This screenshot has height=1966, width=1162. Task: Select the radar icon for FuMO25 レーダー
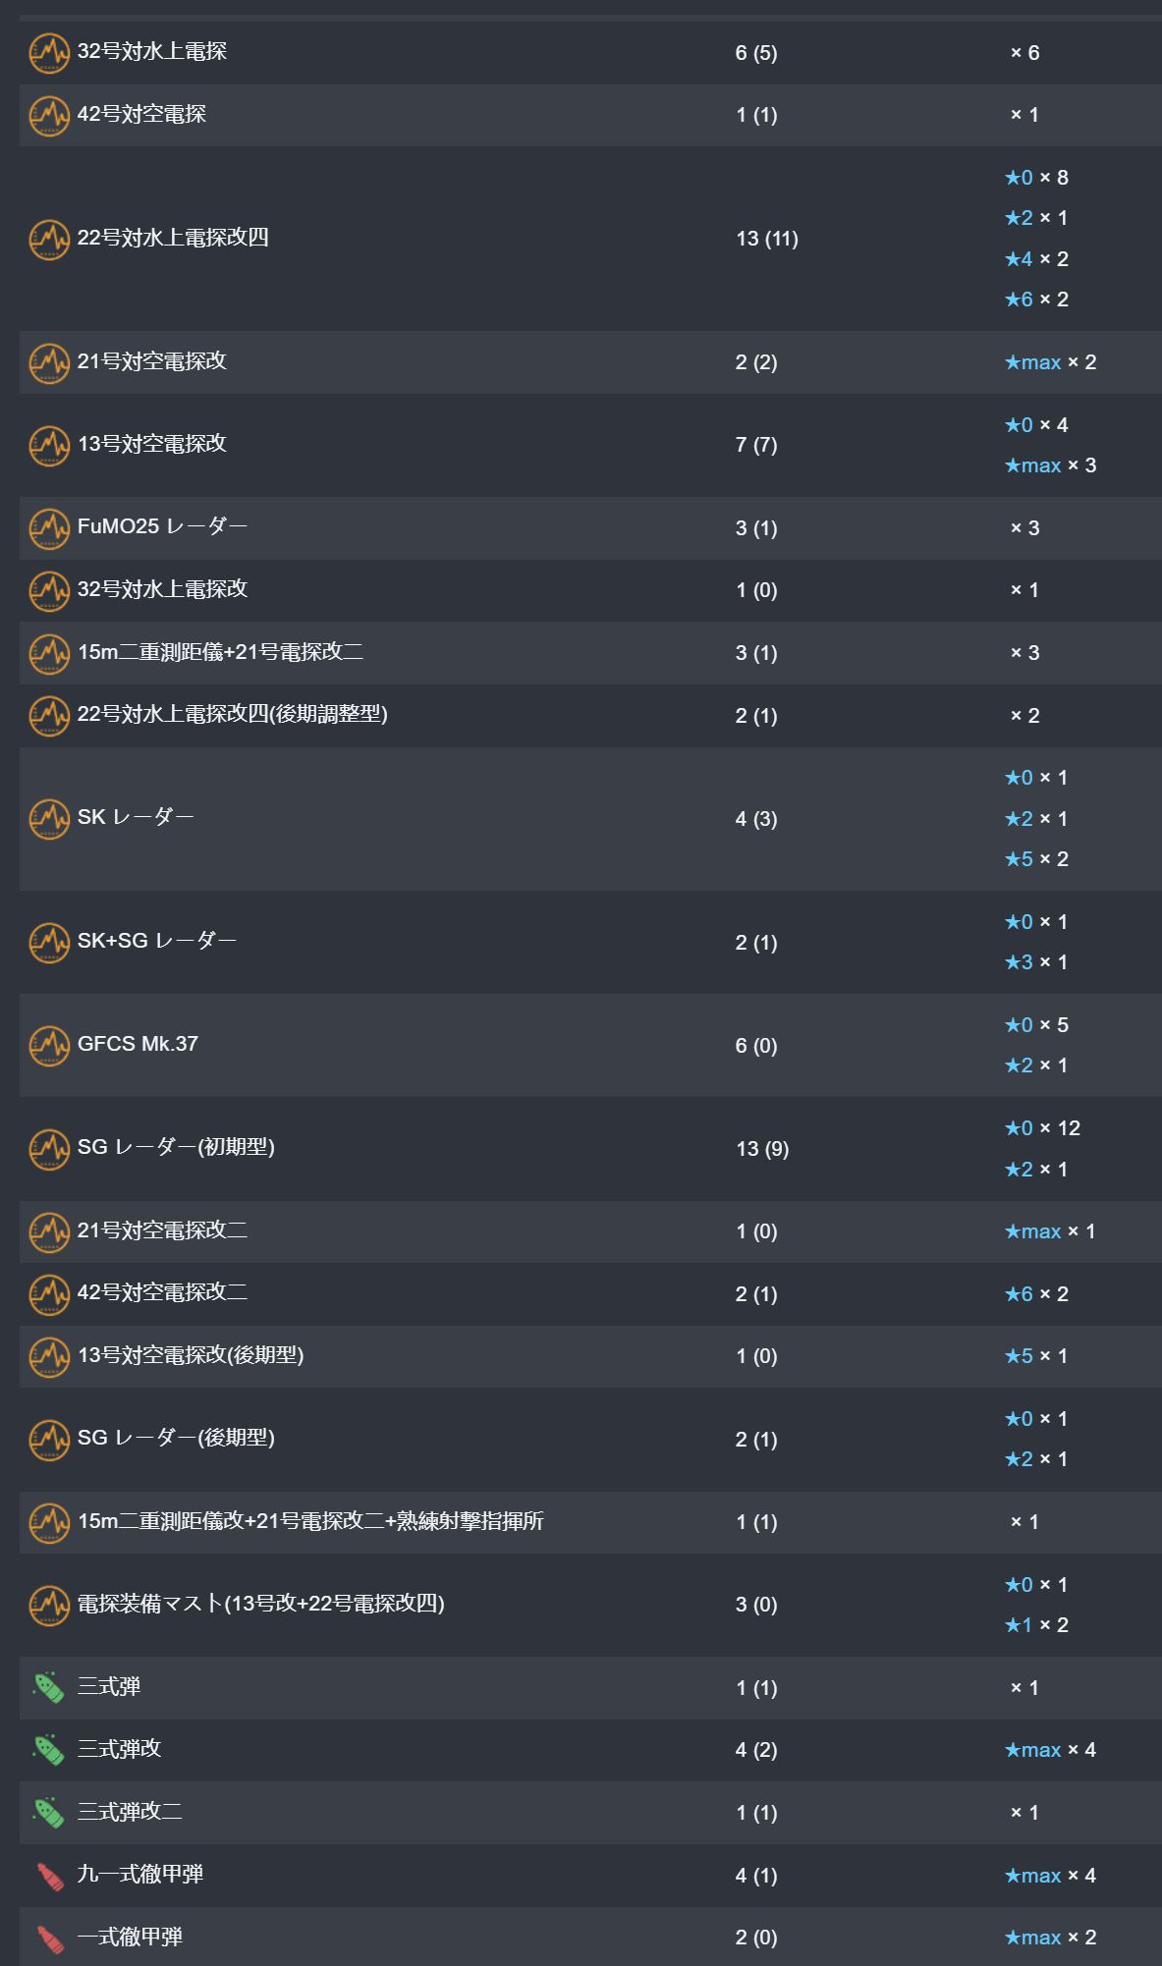48,528
